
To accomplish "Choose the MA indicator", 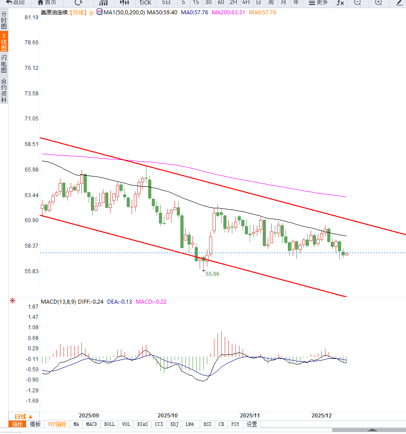I will (x=77, y=424).
